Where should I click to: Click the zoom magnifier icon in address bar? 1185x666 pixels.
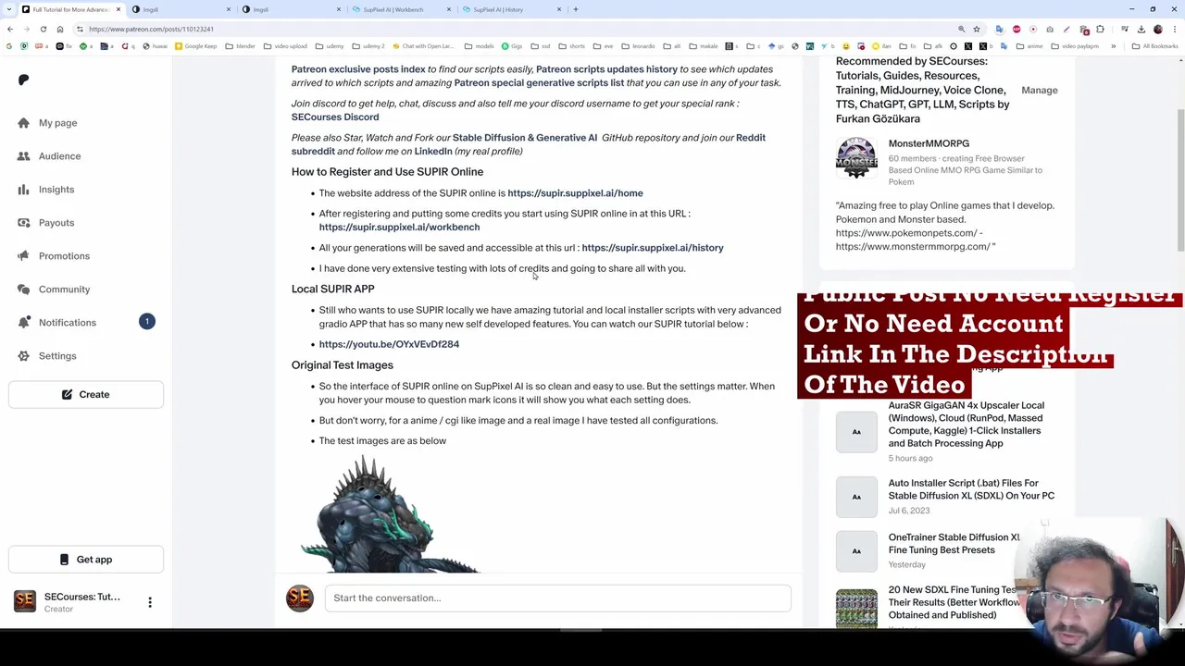click(961, 29)
